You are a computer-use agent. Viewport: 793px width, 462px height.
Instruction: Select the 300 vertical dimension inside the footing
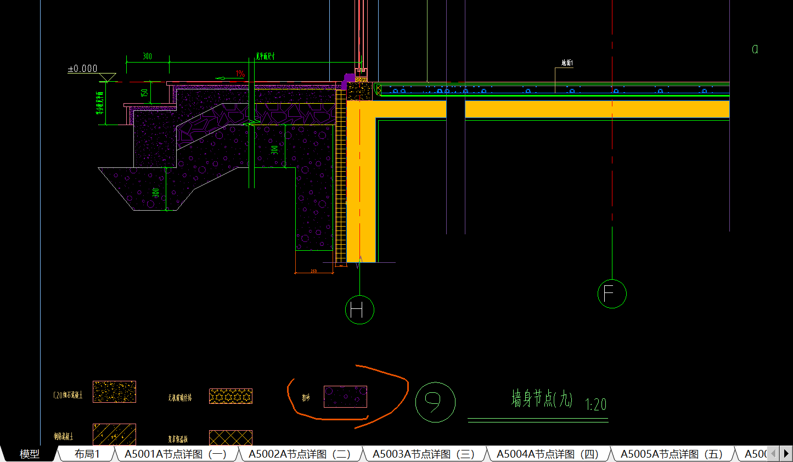click(275, 149)
